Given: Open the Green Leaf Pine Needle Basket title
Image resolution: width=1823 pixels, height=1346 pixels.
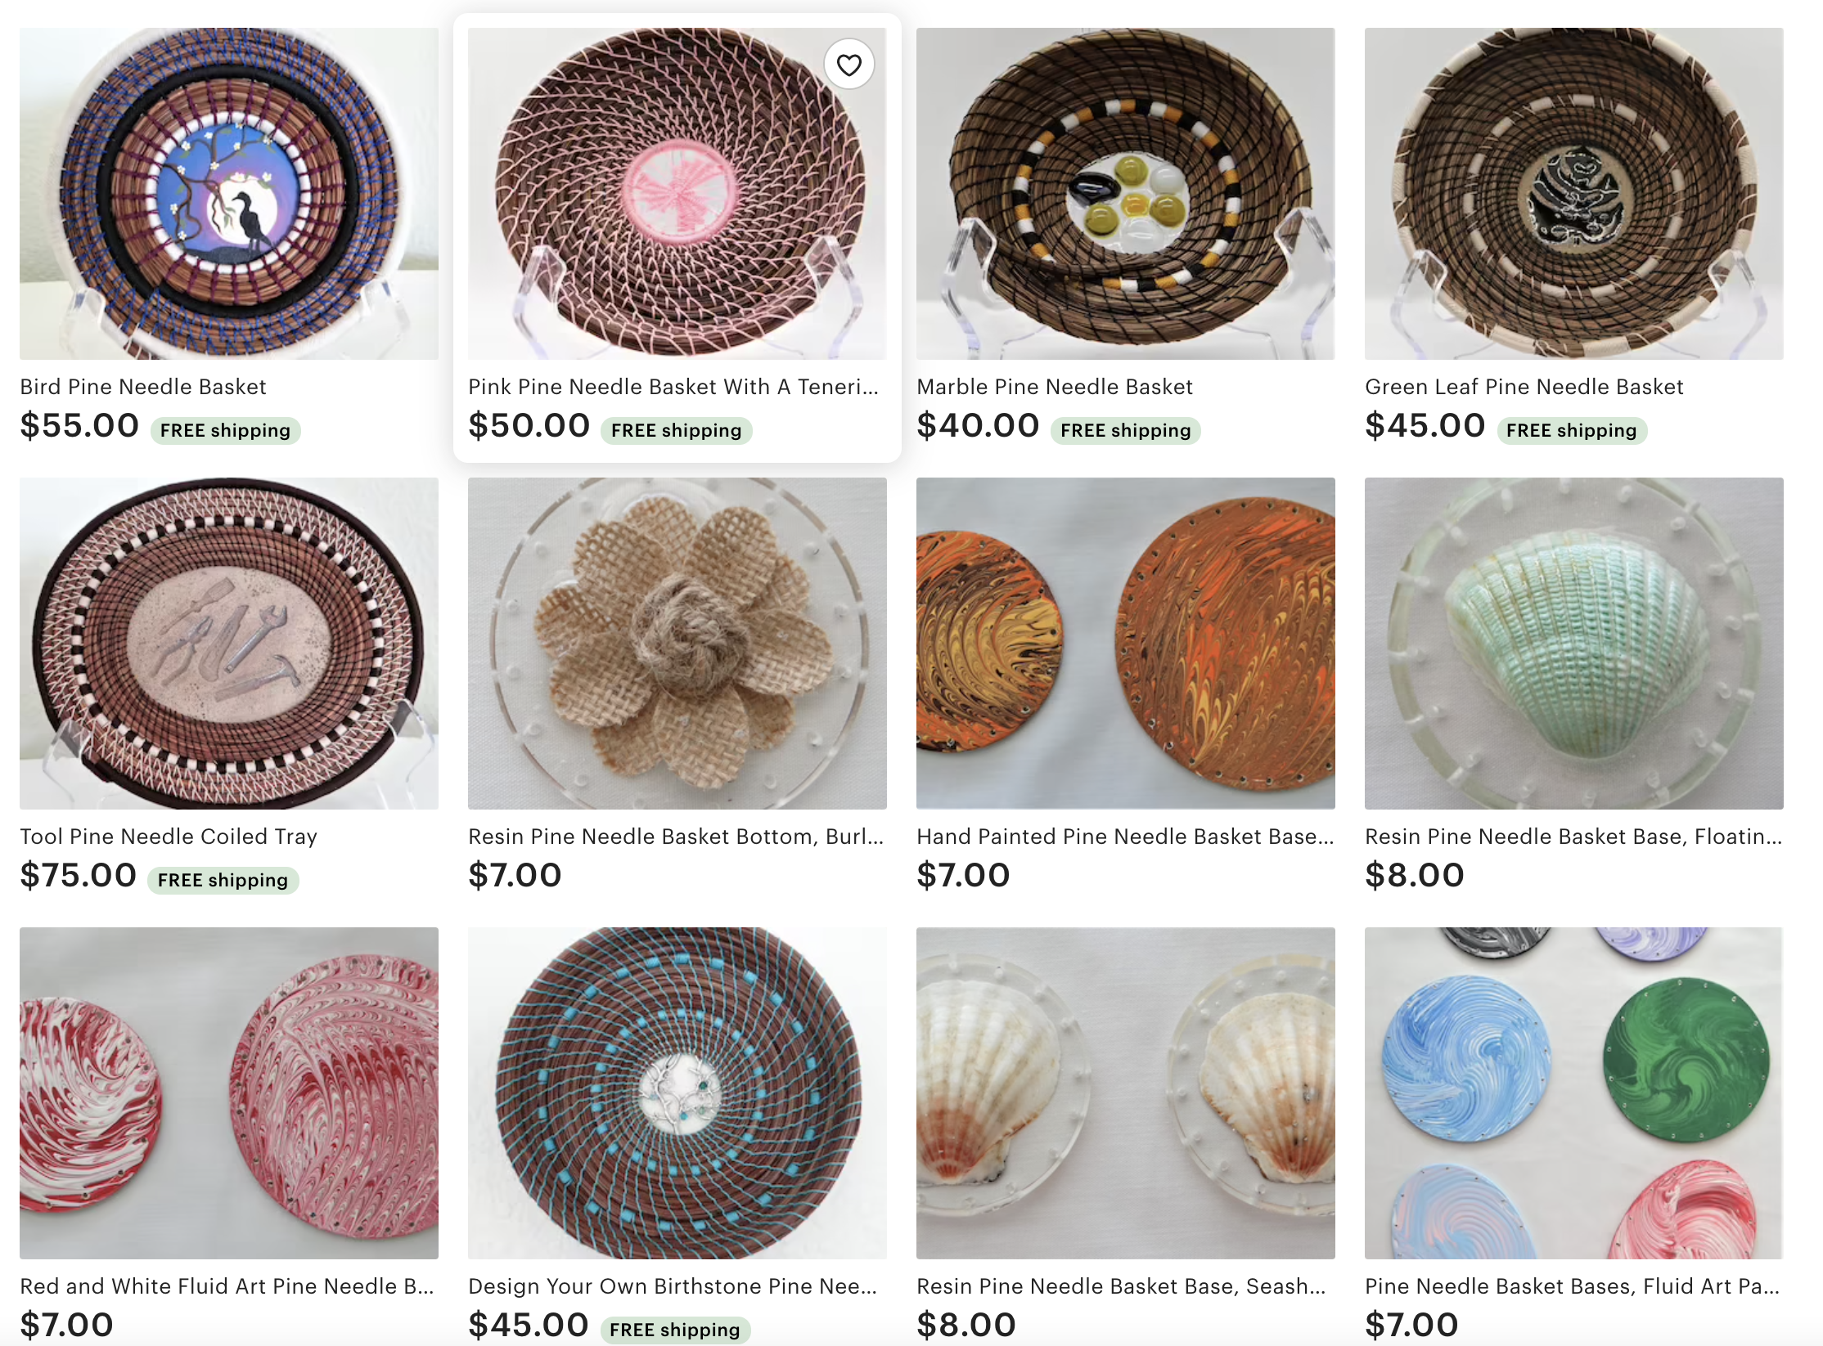Looking at the screenshot, I should (x=1524, y=387).
